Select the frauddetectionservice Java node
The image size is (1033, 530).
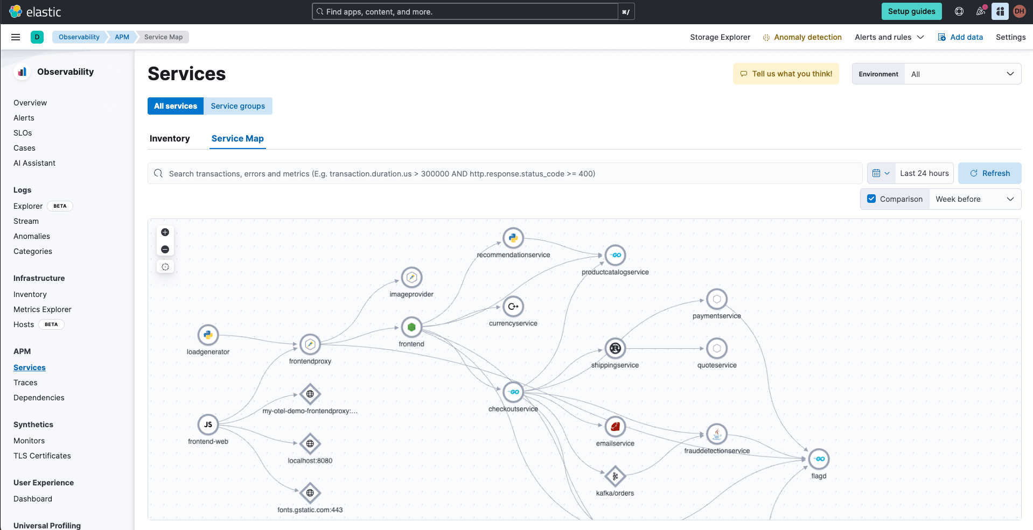717,434
